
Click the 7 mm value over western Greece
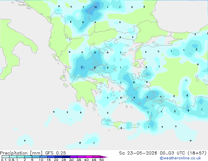tap(82, 67)
